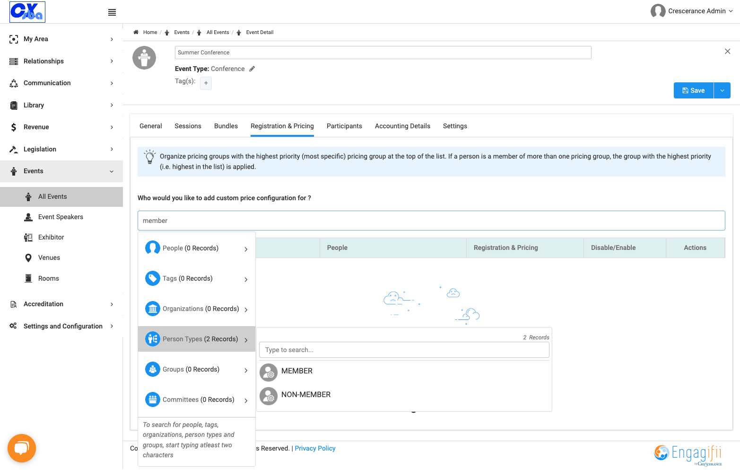Viewport: 740px width, 470px height.
Task: Select the People category icon
Action: [153, 248]
